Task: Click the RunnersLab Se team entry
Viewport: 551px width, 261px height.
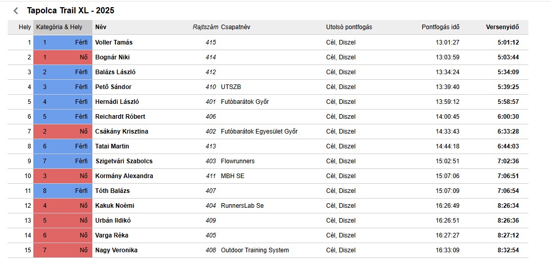Action: pos(242,206)
